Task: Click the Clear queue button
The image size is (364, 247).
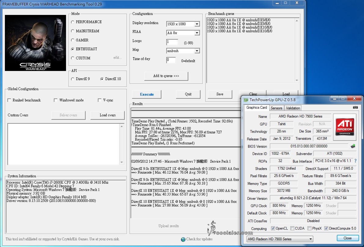Action: (x=253, y=94)
